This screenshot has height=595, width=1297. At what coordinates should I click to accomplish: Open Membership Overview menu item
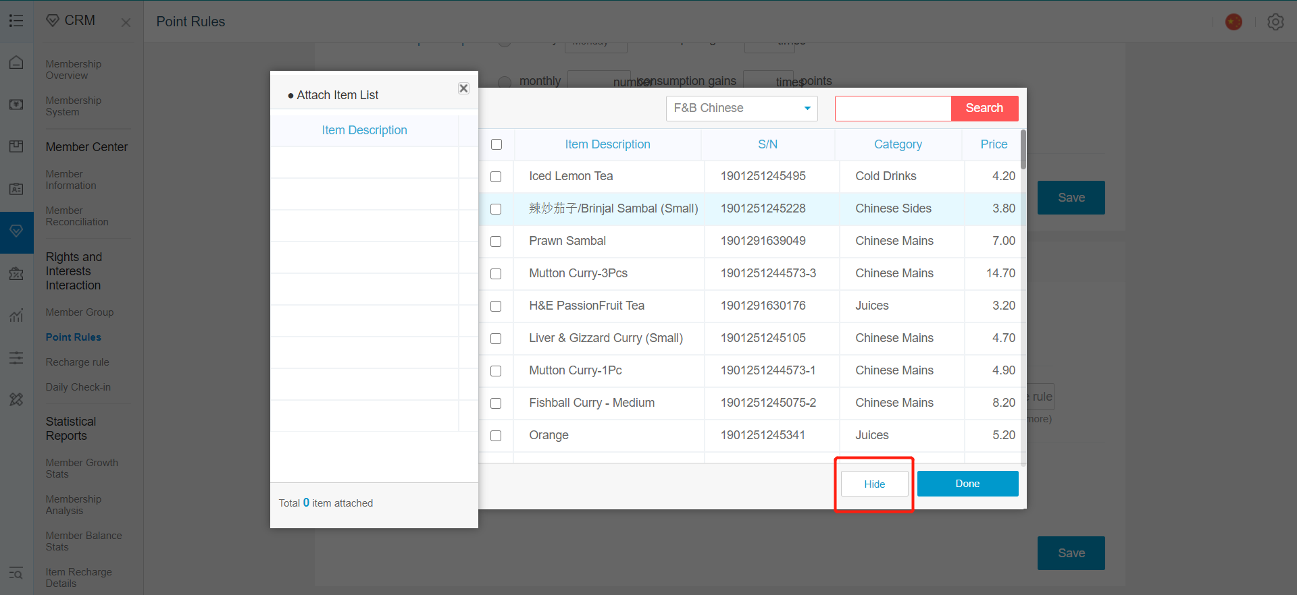pyautogui.click(x=73, y=69)
